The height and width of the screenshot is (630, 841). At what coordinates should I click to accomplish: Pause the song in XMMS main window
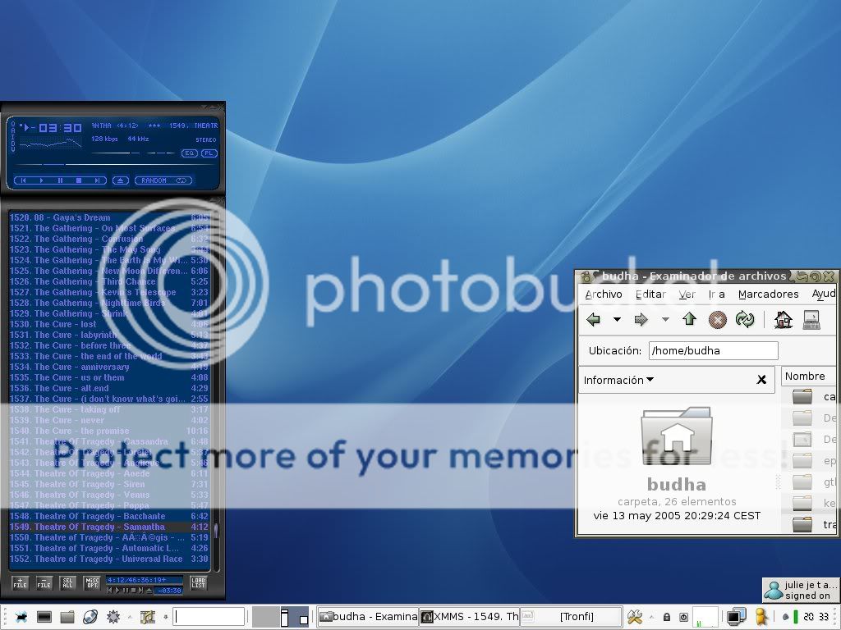60,180
